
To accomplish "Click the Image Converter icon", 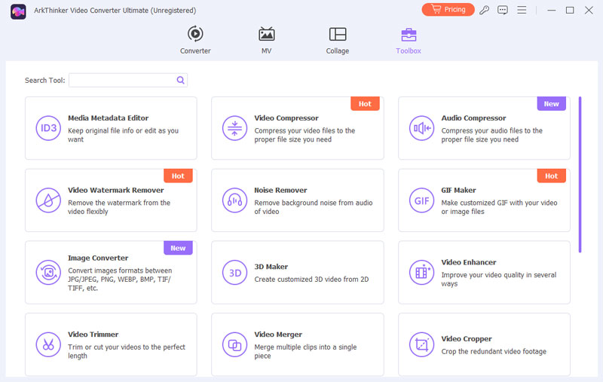I will click(48, 273).
